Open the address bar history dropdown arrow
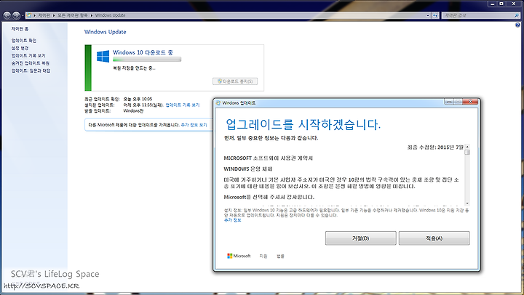Image resolution: width=524 pixels, height=295 pixels. point(428,15)
